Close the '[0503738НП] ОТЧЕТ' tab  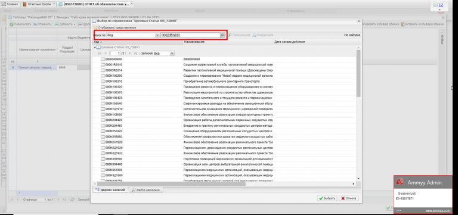[x=131, y=4]
